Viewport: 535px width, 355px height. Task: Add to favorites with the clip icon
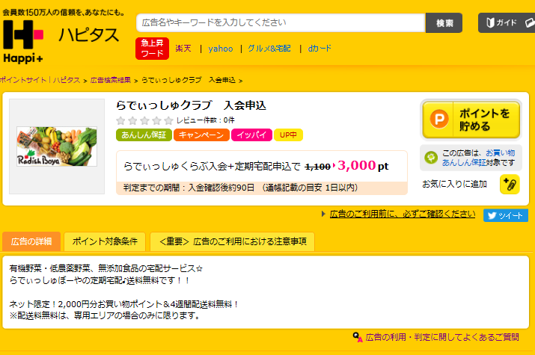pos(510,185)
